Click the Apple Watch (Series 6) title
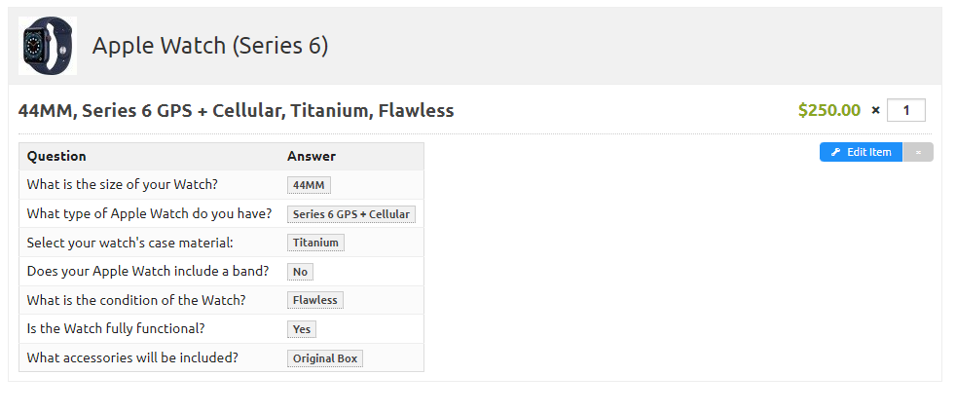This screenshot has width=956, height=413. 210,46
